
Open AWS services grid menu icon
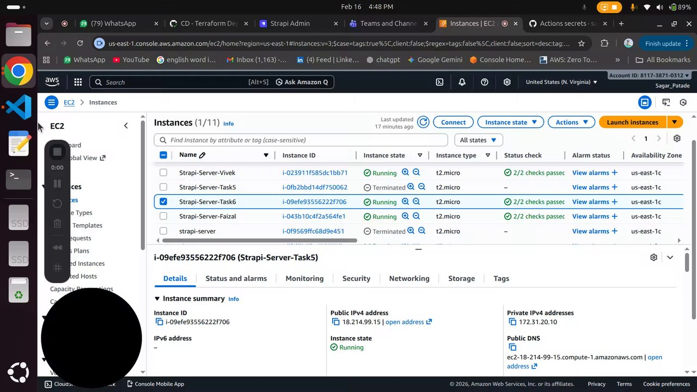(x=78, y=82)
